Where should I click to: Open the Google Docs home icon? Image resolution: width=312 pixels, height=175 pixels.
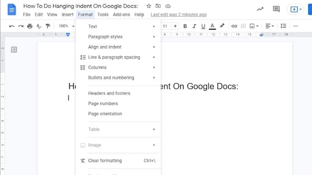[x=12, y=9]
